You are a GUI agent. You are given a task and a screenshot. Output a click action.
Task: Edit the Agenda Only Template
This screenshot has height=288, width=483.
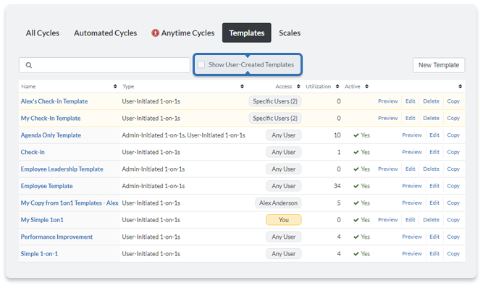click(434, 135)
